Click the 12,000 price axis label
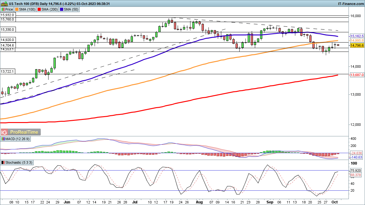Viewport: 365px width, 205px height. point(356,125)
